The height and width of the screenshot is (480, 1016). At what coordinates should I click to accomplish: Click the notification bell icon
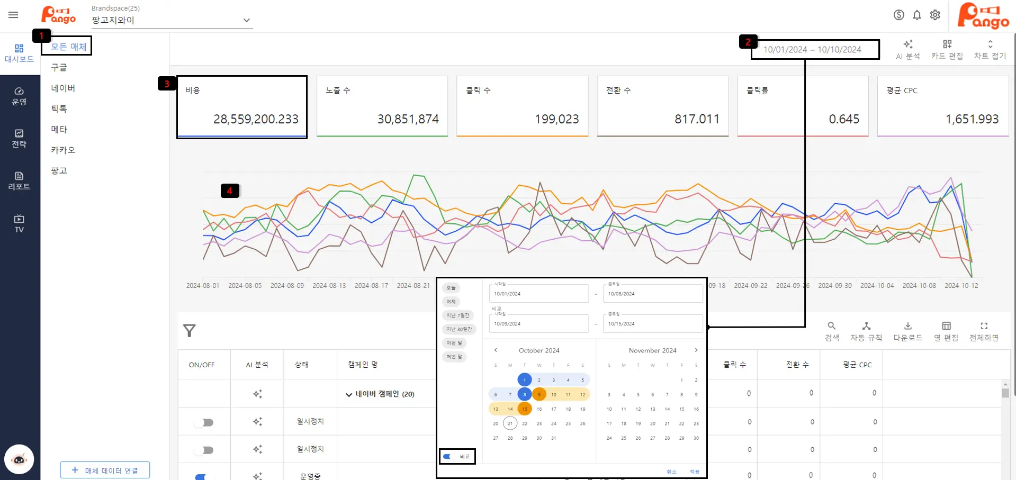coord(917,15)
